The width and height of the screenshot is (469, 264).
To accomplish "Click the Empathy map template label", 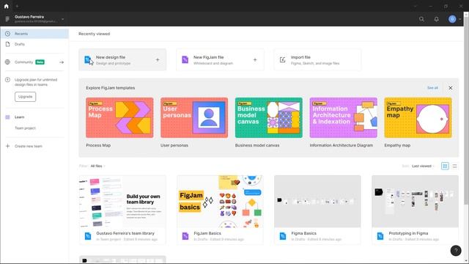I will [397, 145].
